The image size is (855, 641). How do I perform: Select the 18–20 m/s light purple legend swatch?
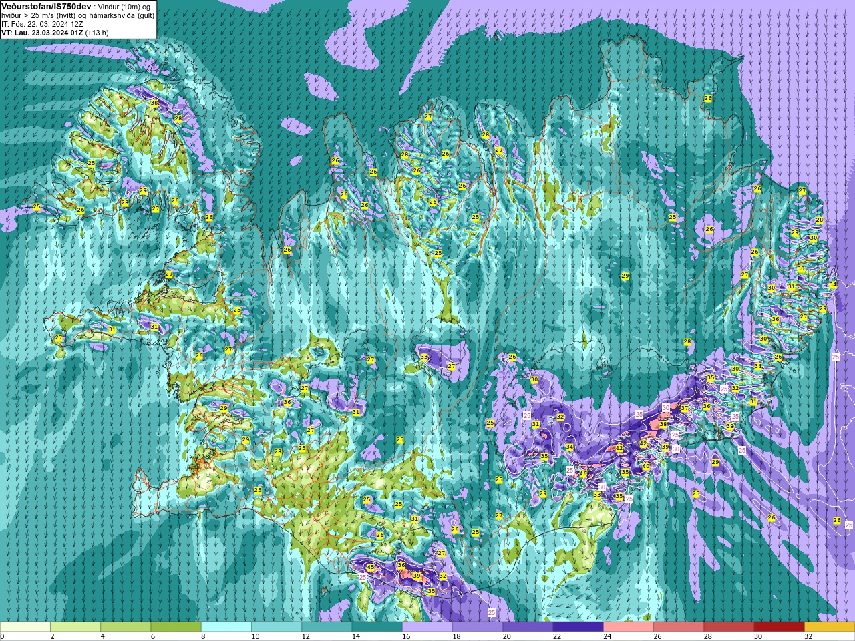click(478, 627)
